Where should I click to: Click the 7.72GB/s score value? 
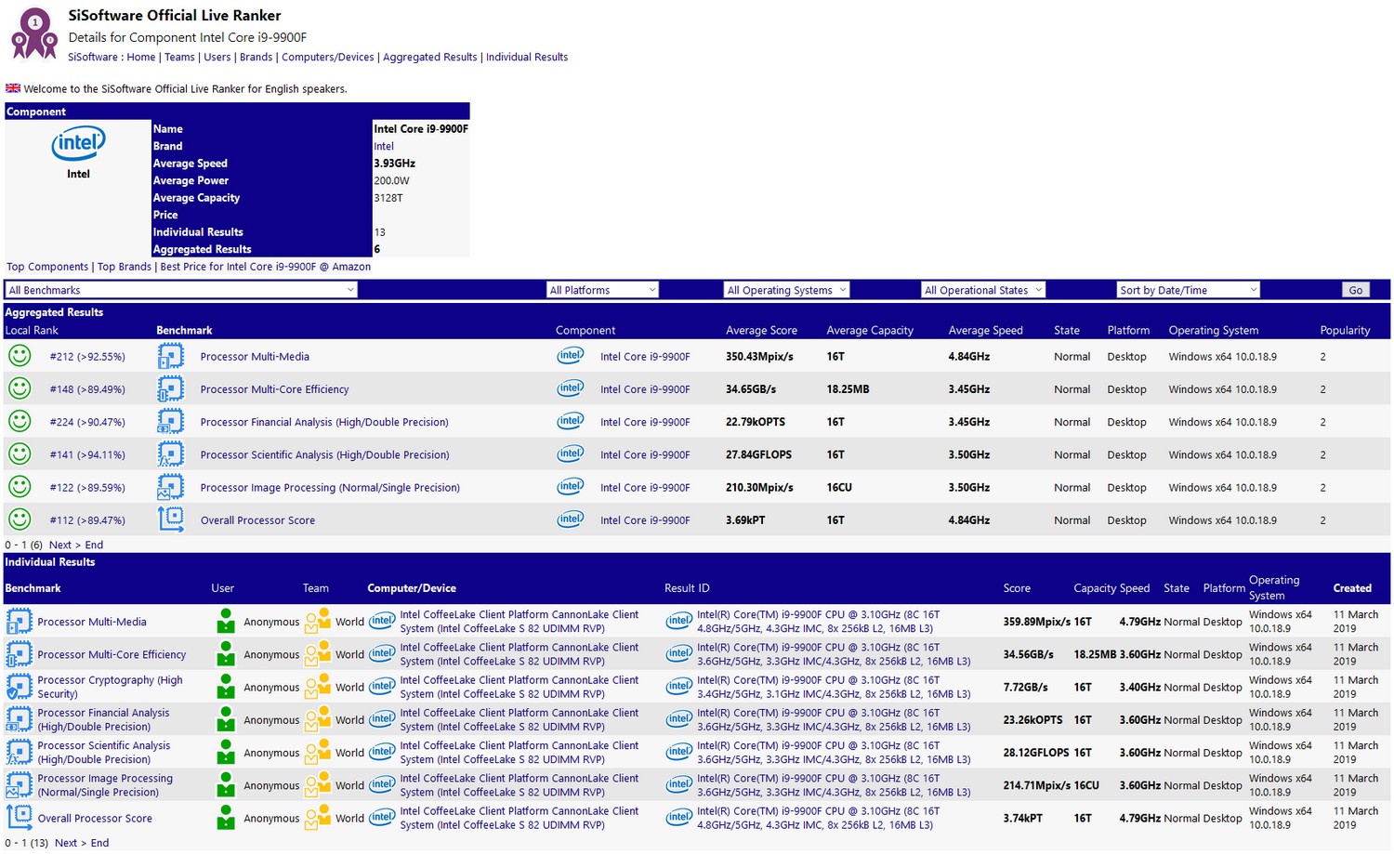point(1025,688)
